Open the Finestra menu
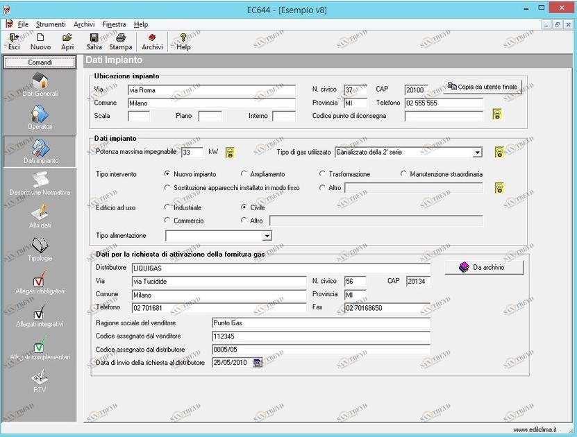 [114, 24]
